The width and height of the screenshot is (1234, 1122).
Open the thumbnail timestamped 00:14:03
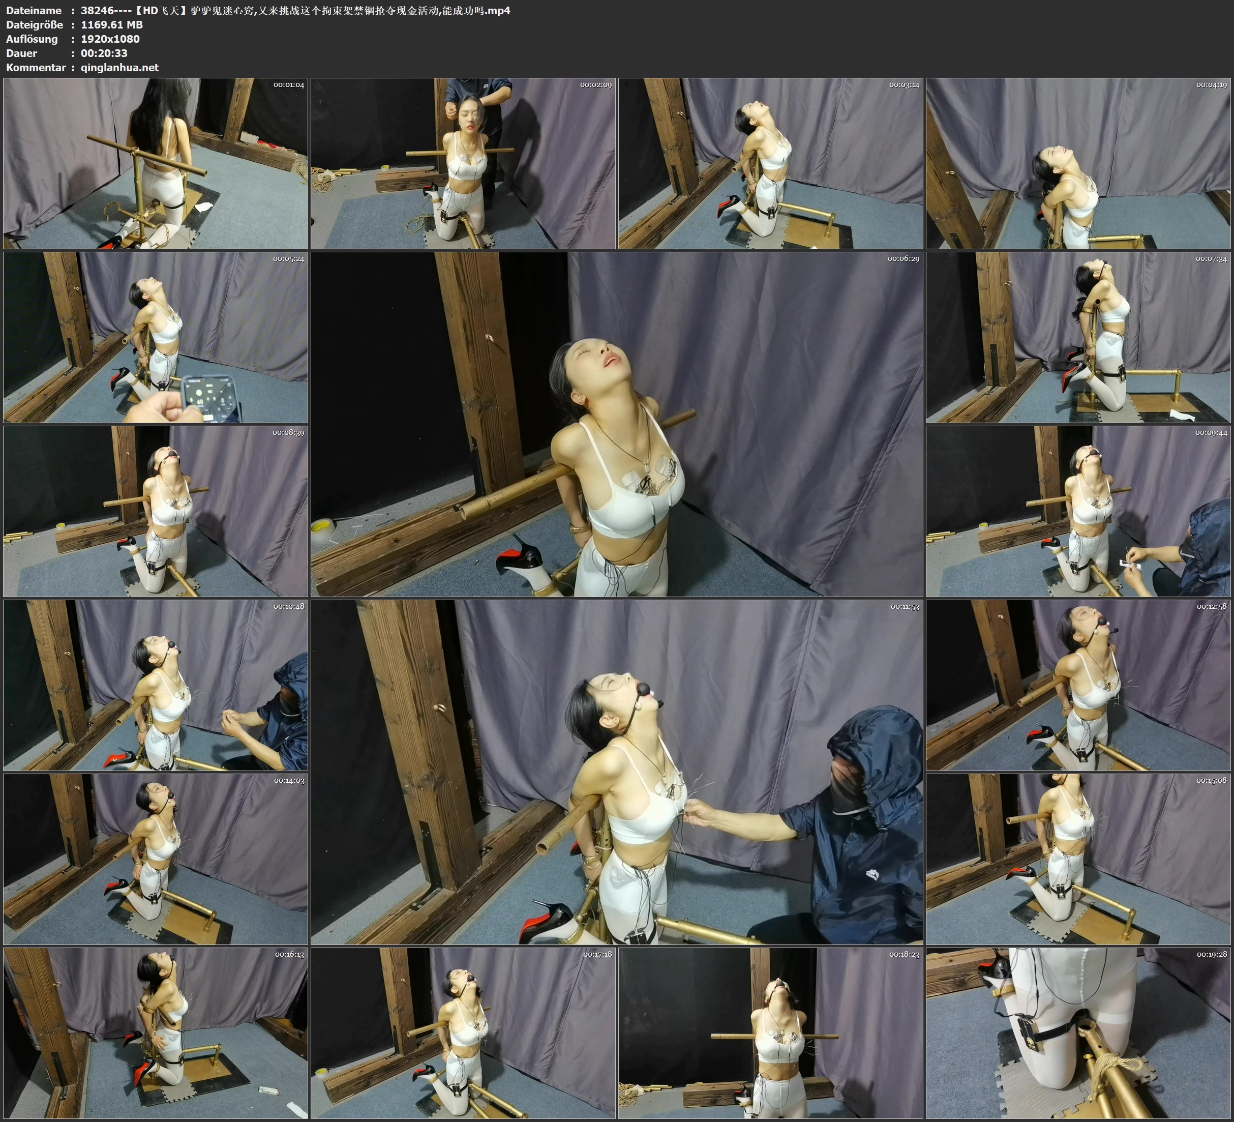coord(156,859)
